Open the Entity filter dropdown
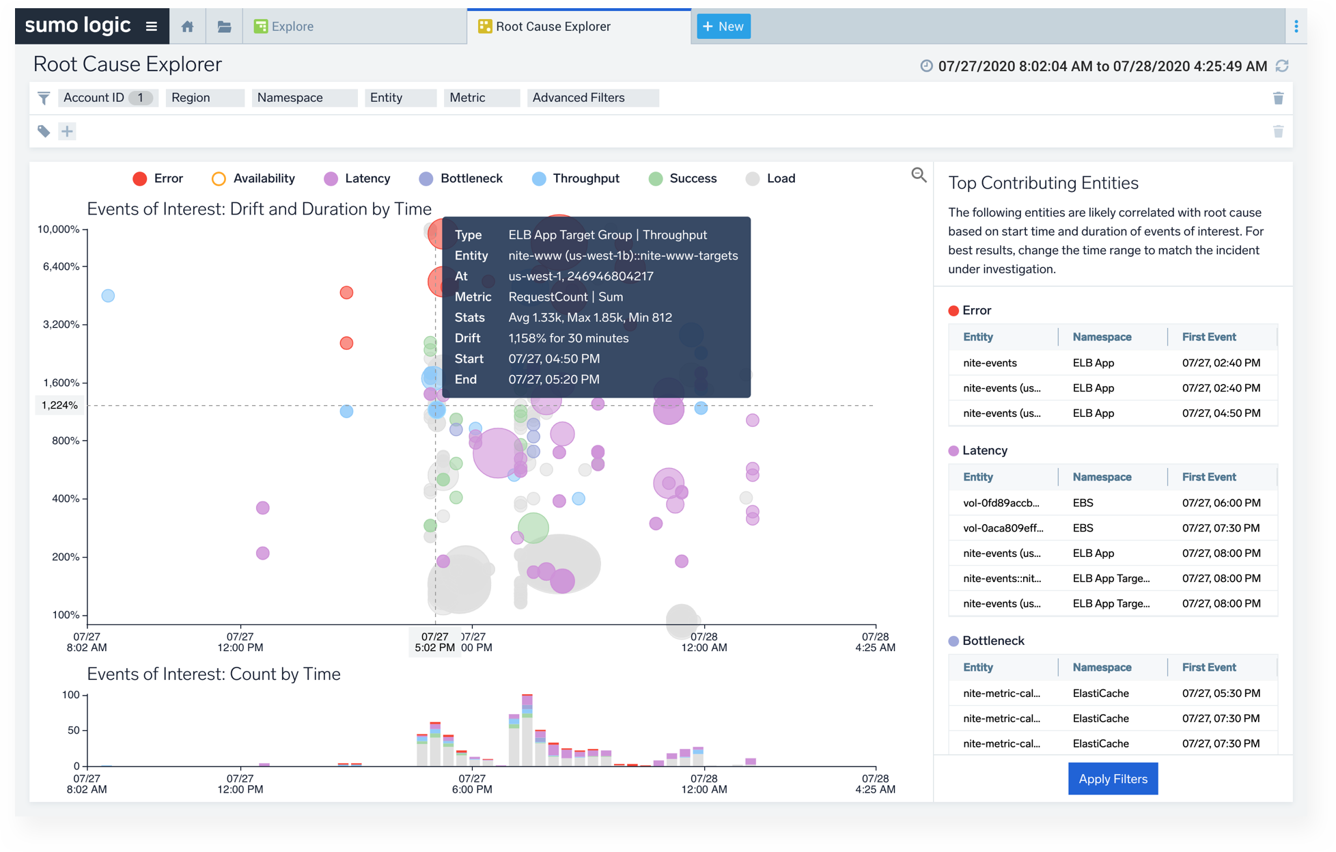This screenshot has height=852, width=1336. pyautogui.click(x=400, y=98)
